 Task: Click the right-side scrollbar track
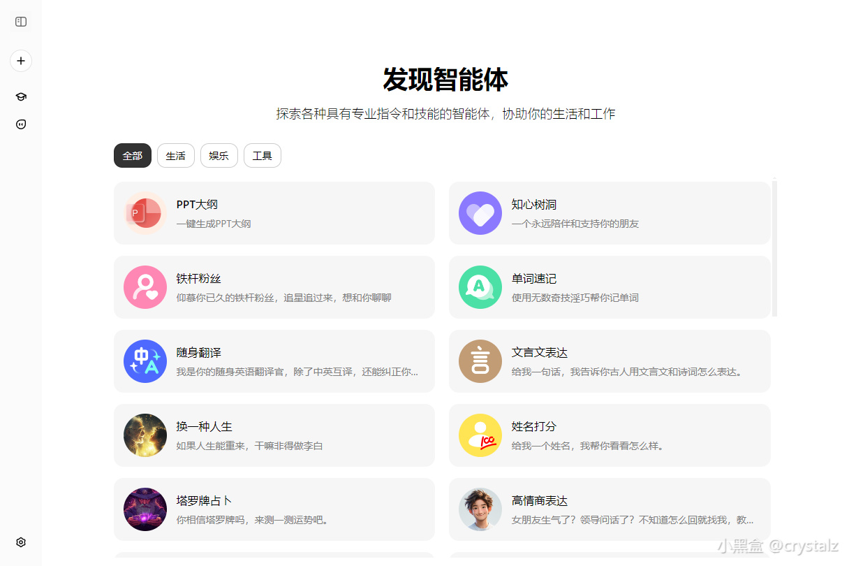pyautogui.click(x=774, y=349)
